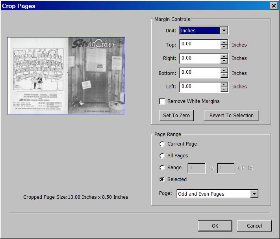Image resolution: width=280 pixels, height=239 pixels.
Task: Click the Left margin input field
Action: point(200,87)
